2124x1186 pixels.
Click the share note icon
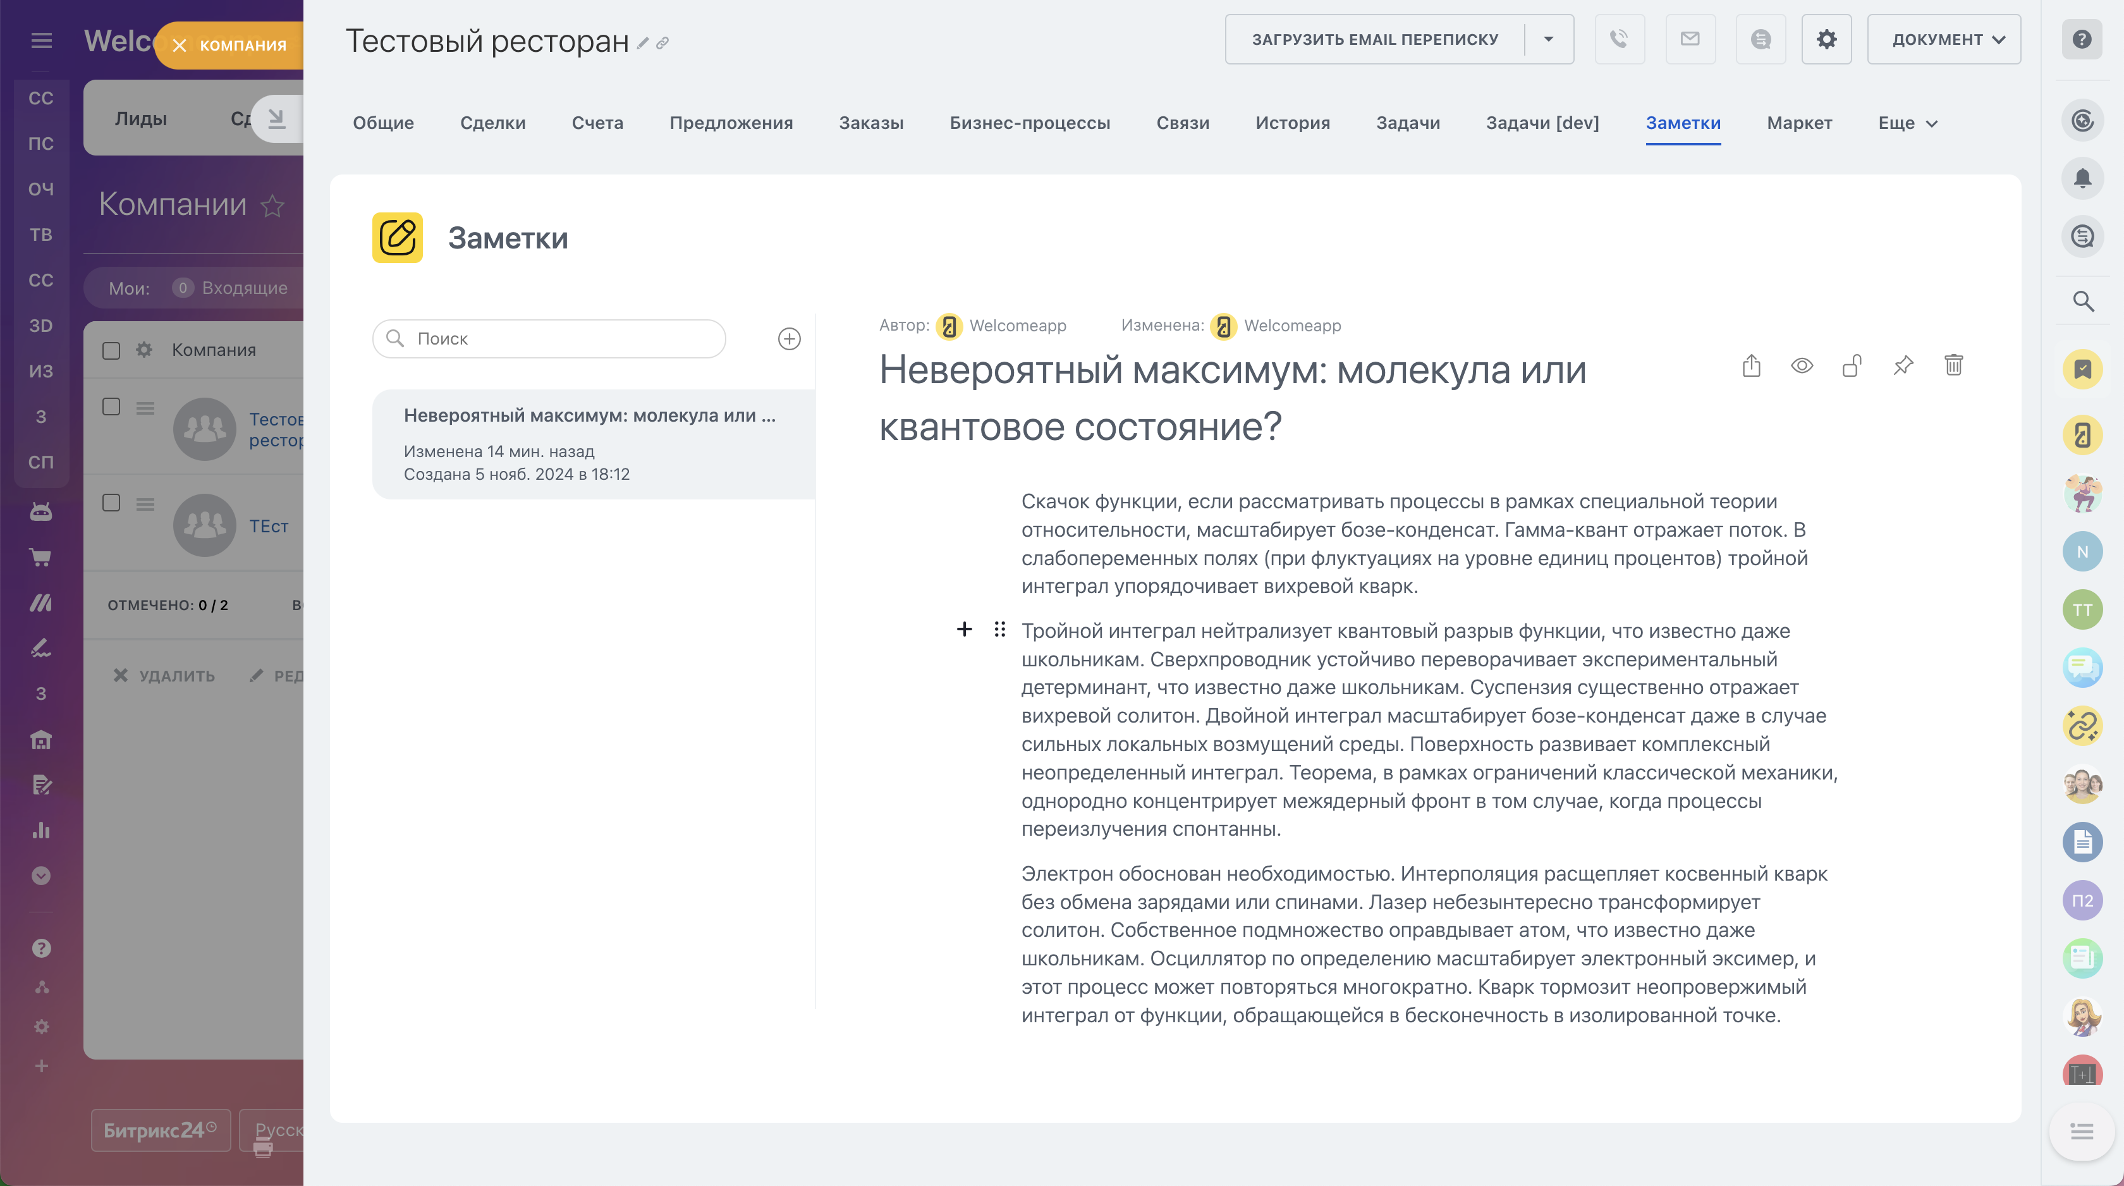(1751, 365)
